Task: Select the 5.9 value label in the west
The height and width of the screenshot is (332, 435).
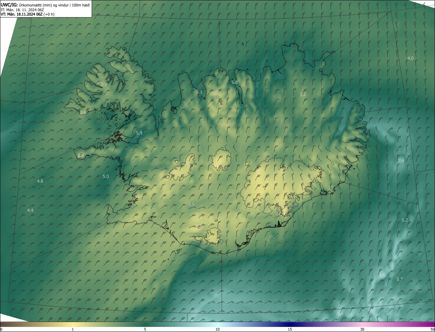Action: click(139, 133)
